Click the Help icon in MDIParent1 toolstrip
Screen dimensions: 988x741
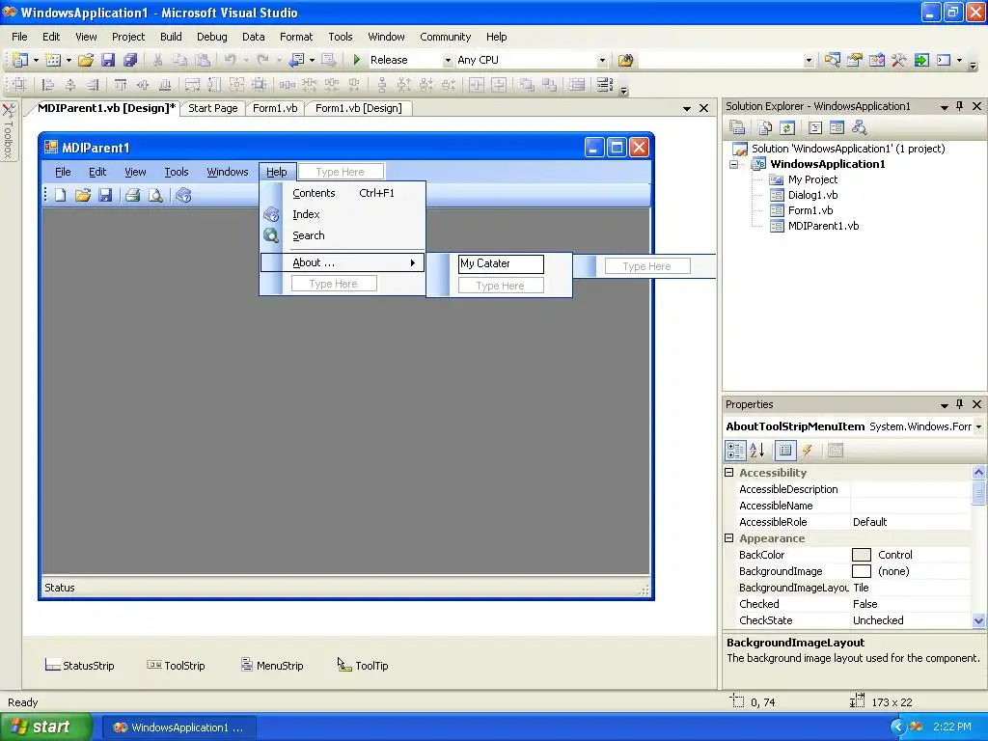click(183, 195)
